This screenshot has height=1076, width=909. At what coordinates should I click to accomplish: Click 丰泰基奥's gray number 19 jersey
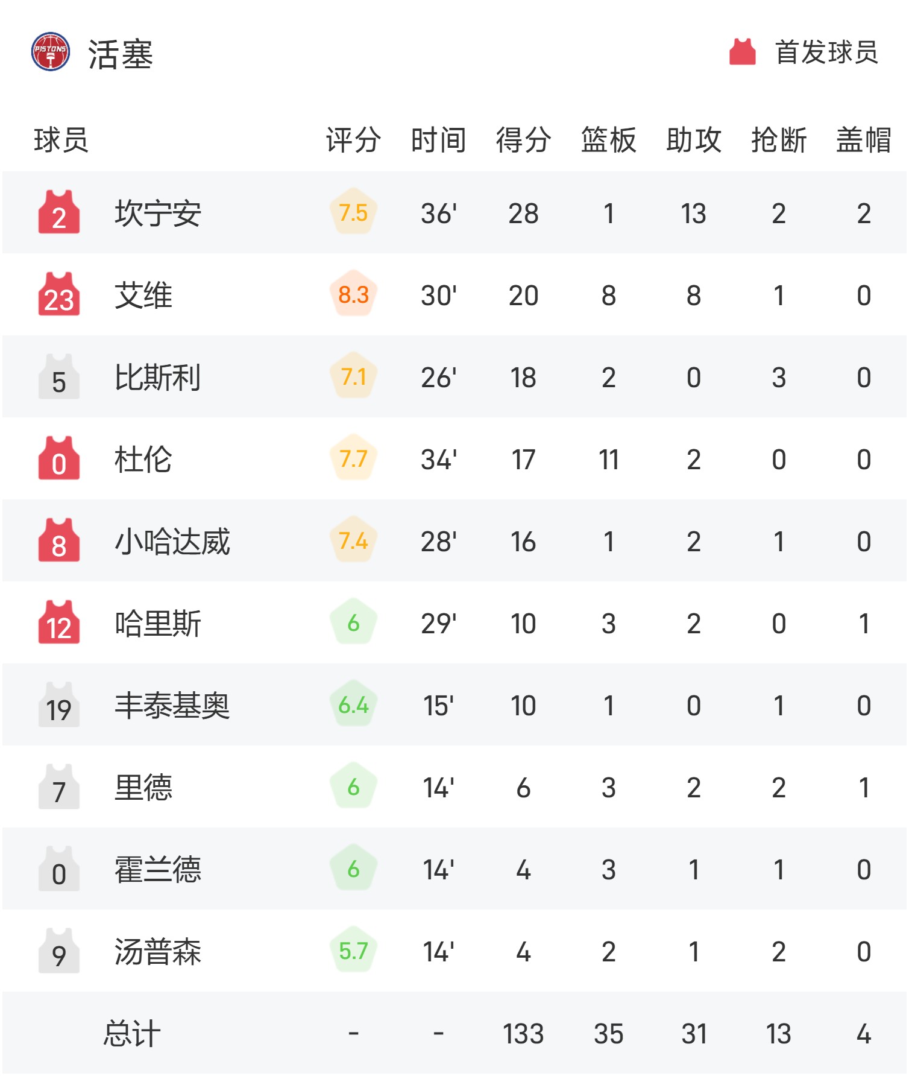coord(59,704)
